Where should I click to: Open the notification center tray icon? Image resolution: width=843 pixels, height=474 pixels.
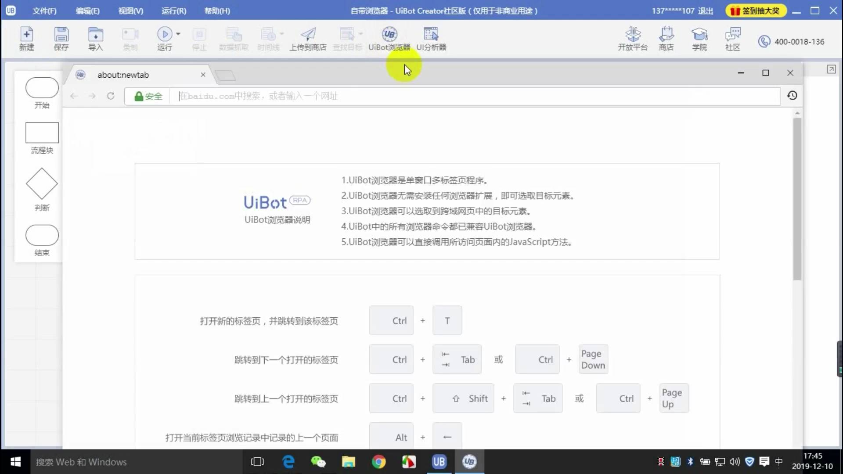[764, 462]
